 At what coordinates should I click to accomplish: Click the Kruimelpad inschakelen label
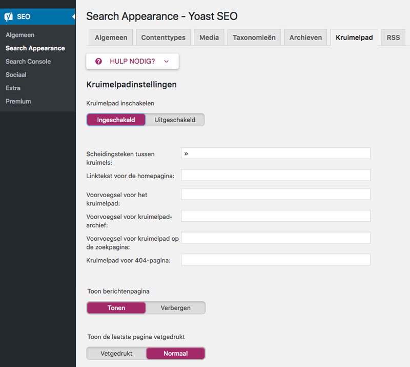point(120,103)
